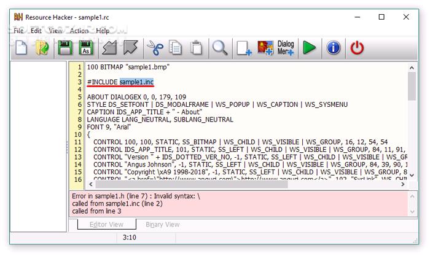Add image resource with flower icon
This screenshot has height=256, width=430.
tap(265, 48)
